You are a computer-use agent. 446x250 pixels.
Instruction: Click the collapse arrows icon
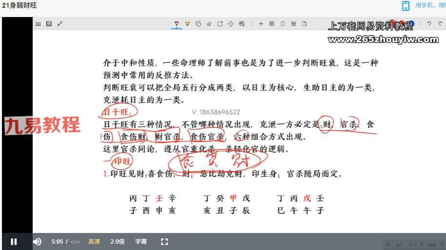click(59, 23)
